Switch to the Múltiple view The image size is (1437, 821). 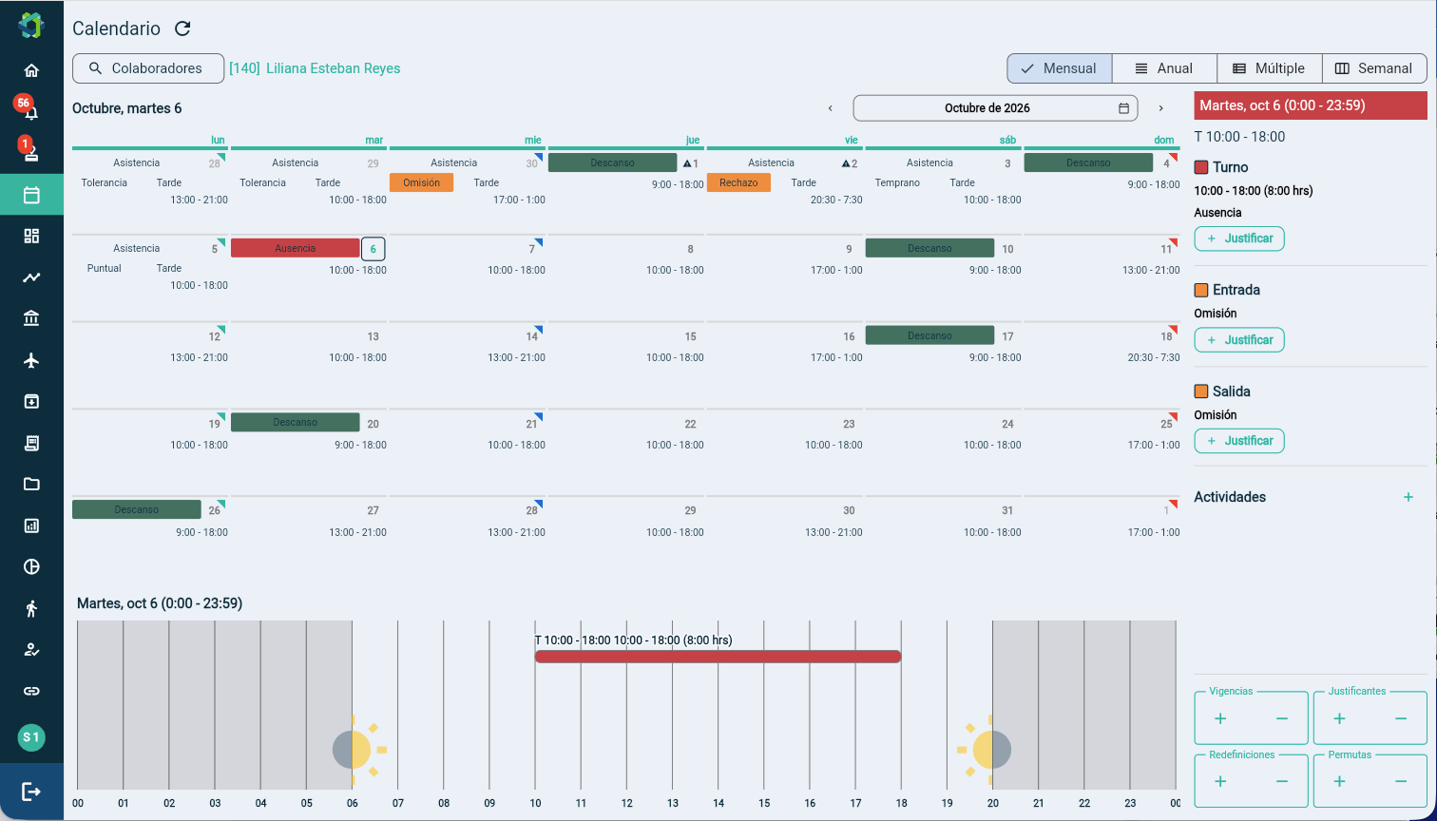1269,68
